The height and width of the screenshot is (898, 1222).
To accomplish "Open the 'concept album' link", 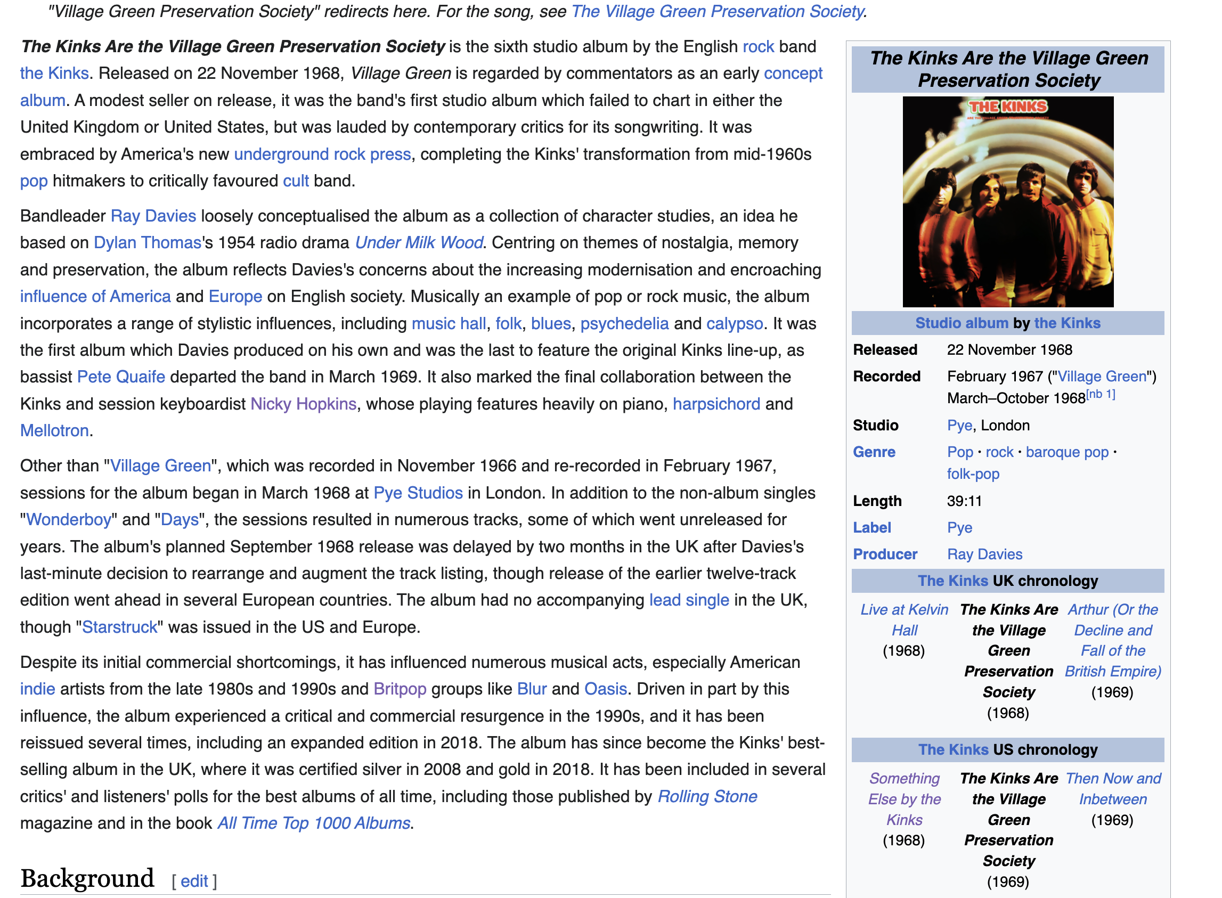I will pyautogui.click(x=792, y=74).
